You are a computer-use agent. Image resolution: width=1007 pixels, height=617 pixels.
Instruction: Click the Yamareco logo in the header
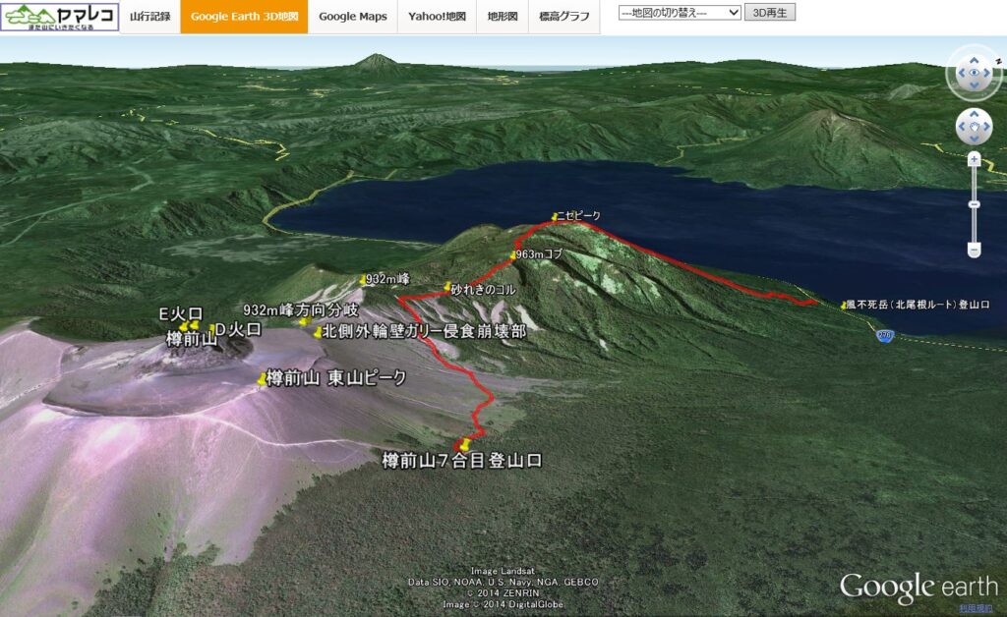[60, 17]
